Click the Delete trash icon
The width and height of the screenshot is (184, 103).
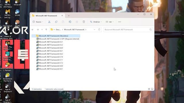click(84, 22)
